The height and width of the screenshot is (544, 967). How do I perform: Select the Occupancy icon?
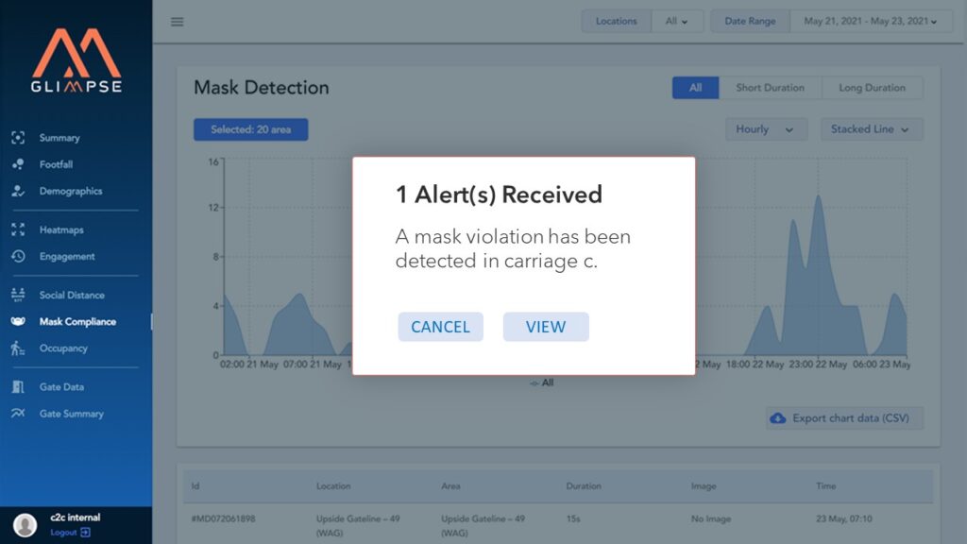(18, 348)
